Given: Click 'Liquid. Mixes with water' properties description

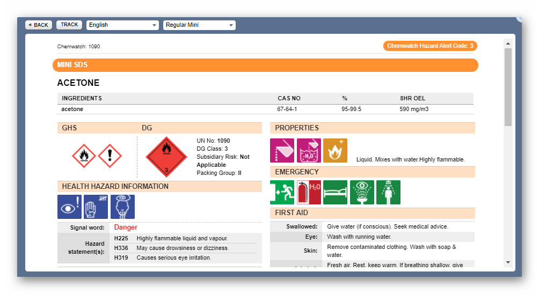Looking at the screenshot, I should pos(411,159).
